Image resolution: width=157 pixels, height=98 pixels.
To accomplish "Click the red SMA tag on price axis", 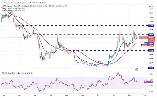I will tap(144, 45).
